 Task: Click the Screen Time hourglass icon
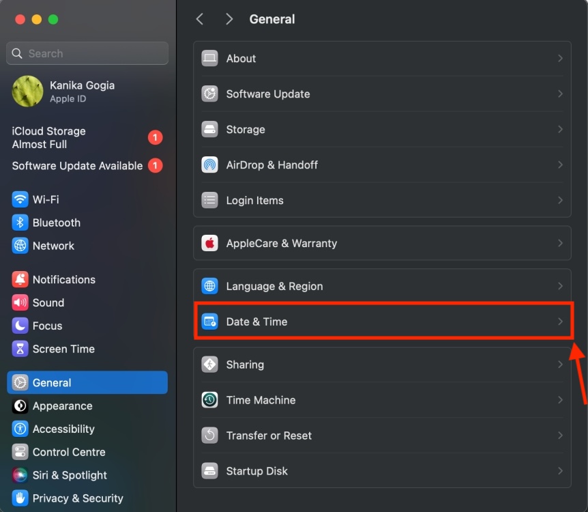click(20, 349)
